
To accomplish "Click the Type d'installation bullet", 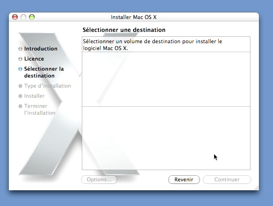I will point(21,86).
